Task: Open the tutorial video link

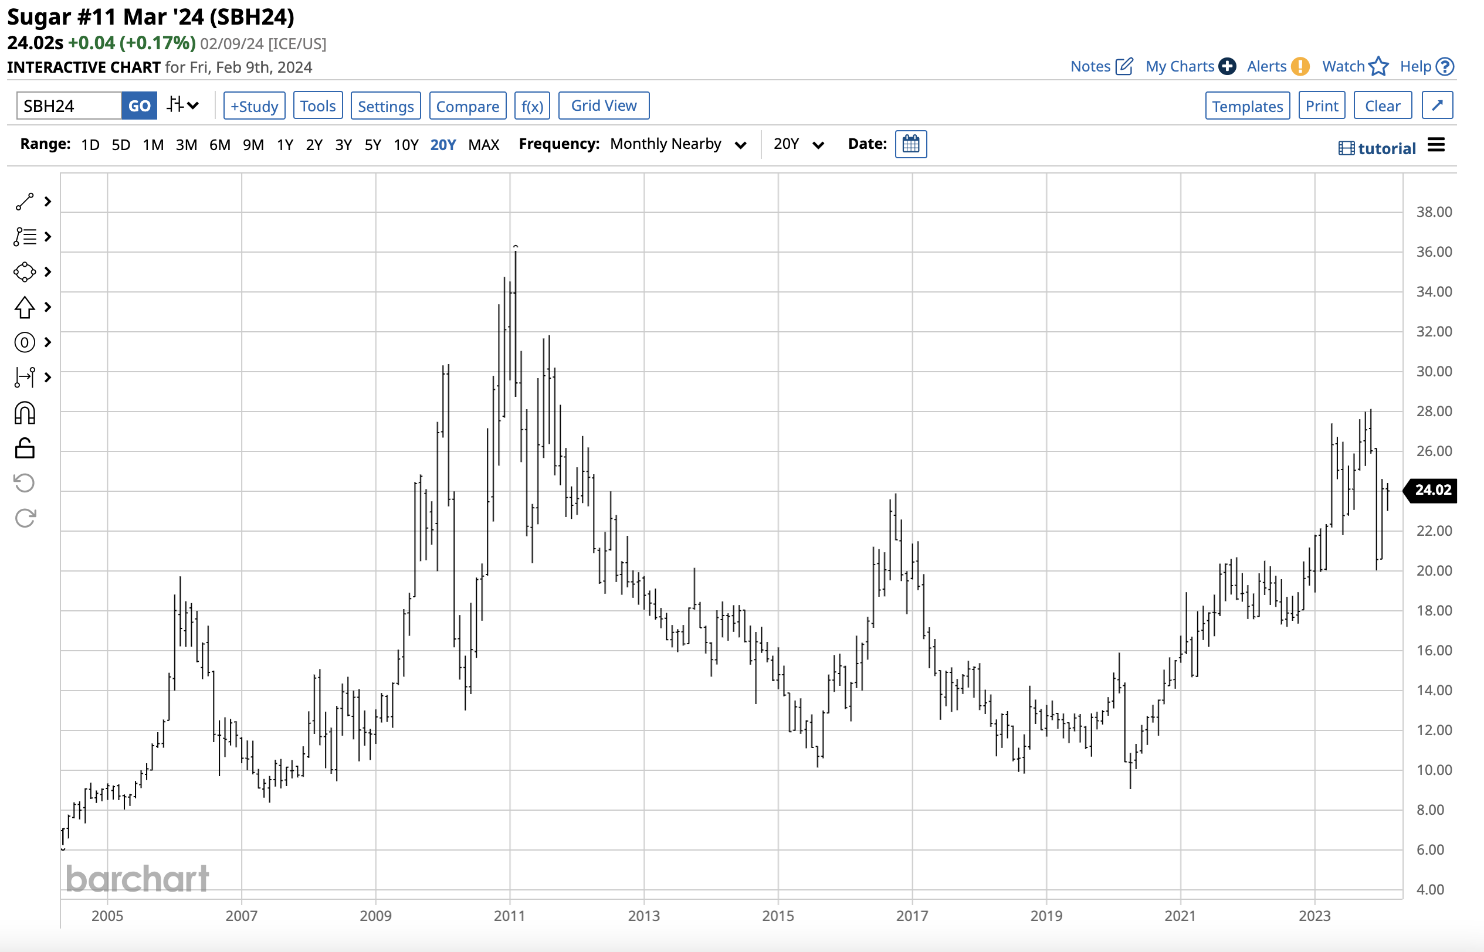Action: (1377, 148)
